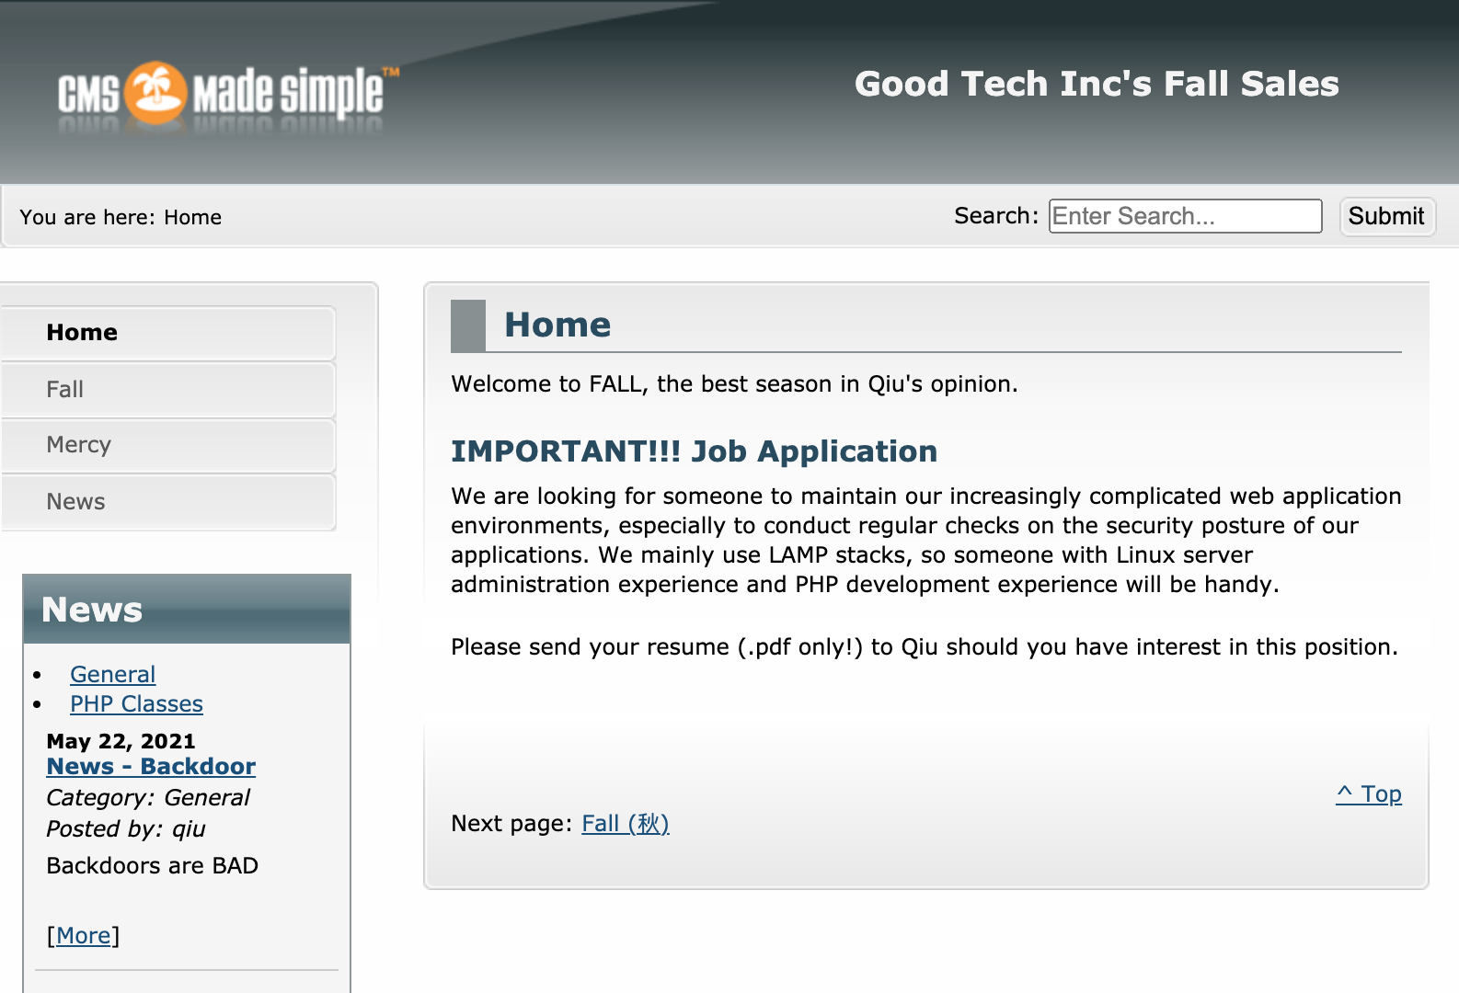Open the General news category link
This screenshot has width=1459, height=993.
113,674
